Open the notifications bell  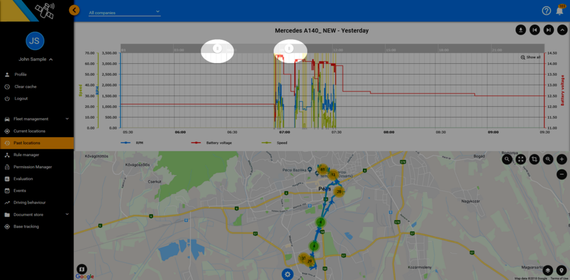tap(560, 11)
